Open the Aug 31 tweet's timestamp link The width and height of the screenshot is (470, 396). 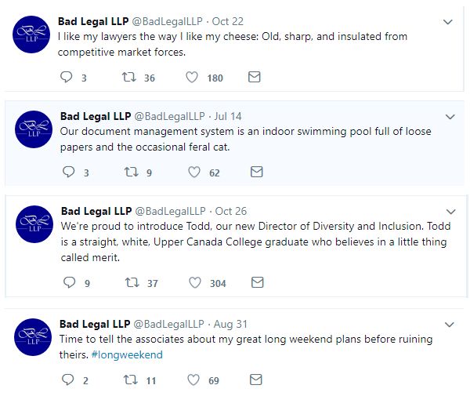tap(230, 324)
